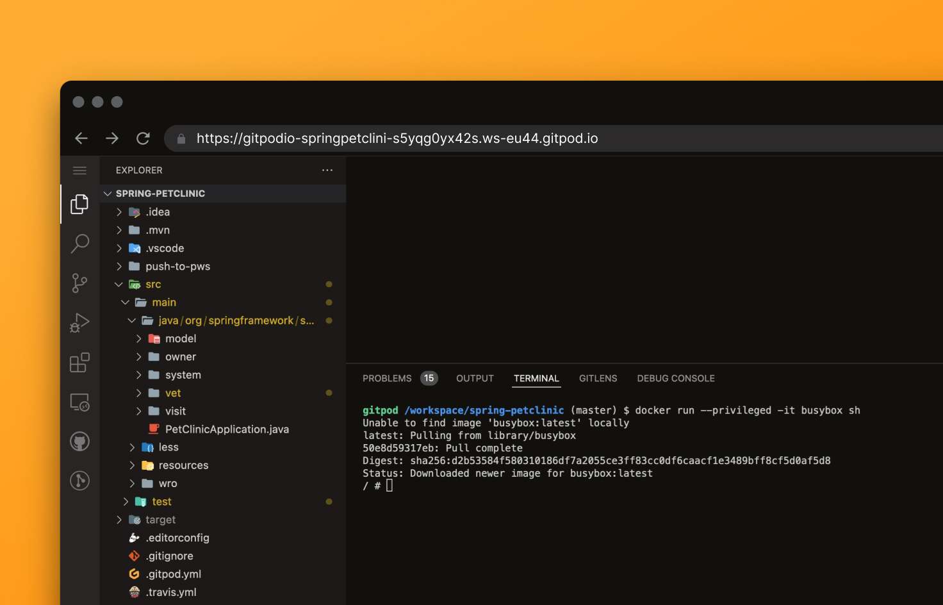Screen dimensions: 943x605
Task: Open the GitLens view in activity bar
Action: [x=79, y=481]
